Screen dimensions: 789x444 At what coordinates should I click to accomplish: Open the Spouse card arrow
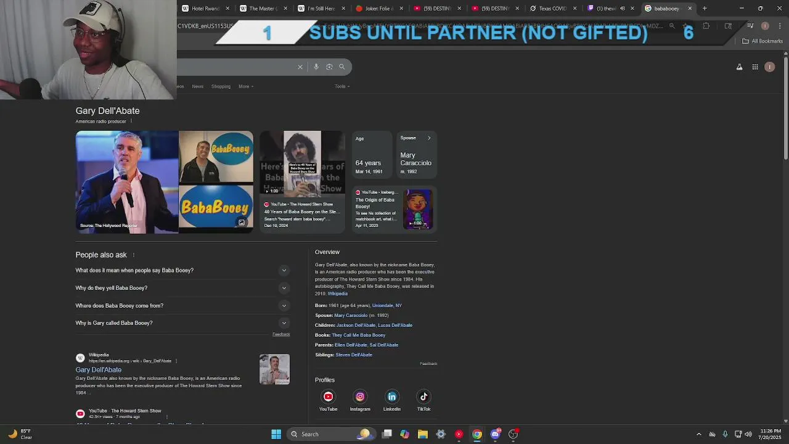tap(429, 138)
